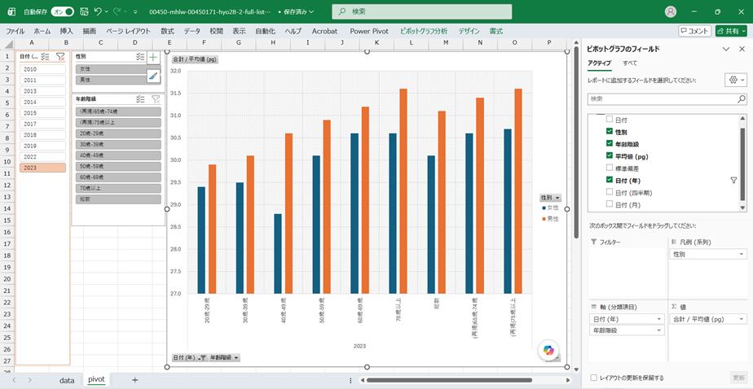Toggle multi-select icon in 性別 slicer

tap(140, 57)
